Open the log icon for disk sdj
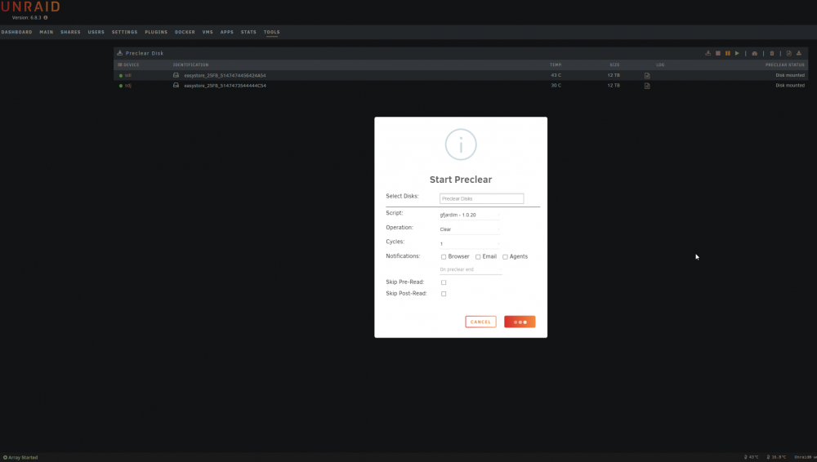 (x=647, y=86)
